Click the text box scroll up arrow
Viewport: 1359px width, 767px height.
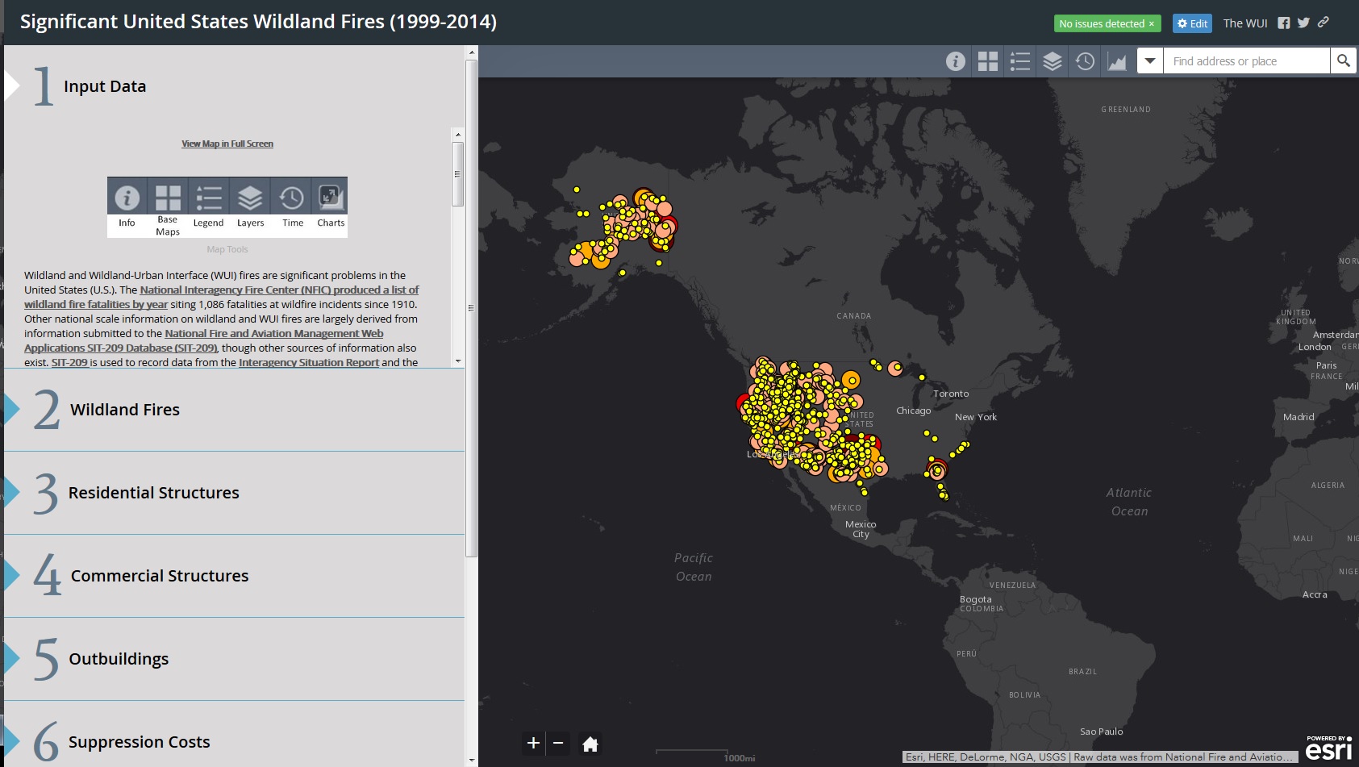458,135
